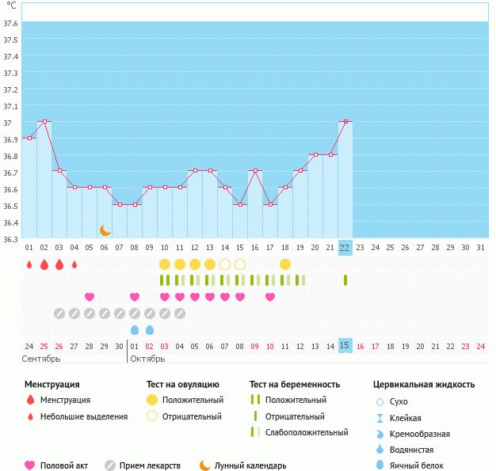Click the 37.0 temperature point on day 22

click(x=345, y=122)
